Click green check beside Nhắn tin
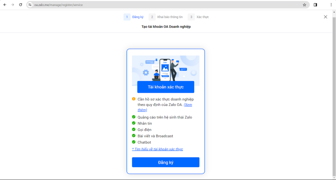 (x=134, y=123)
